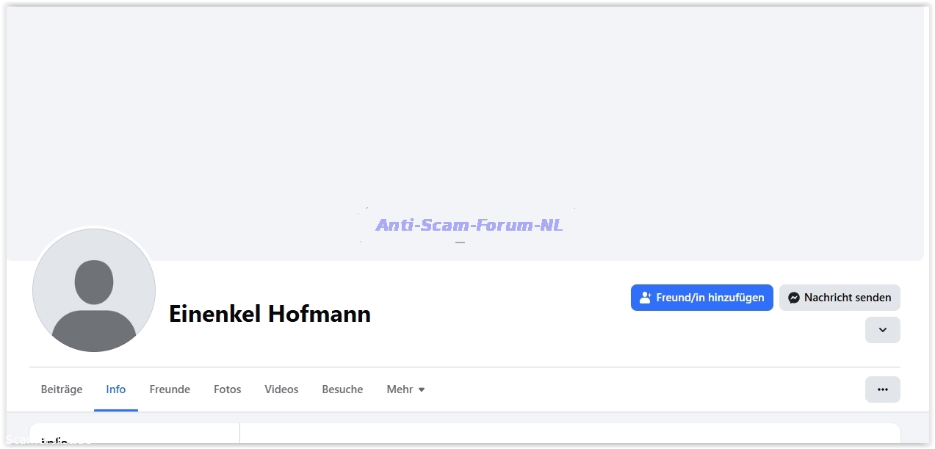This screenshot has height=449, width=935.
Task: Click the Messenger icon
Action: coord(793,298)
